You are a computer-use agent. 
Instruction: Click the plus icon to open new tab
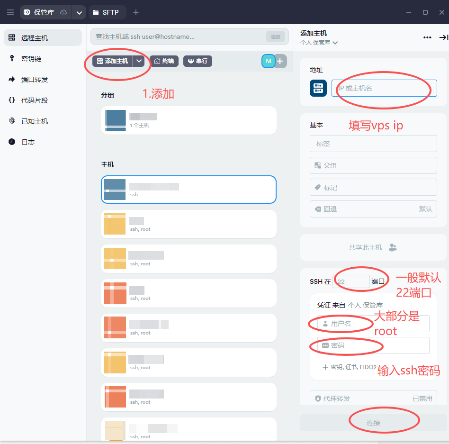136,12
